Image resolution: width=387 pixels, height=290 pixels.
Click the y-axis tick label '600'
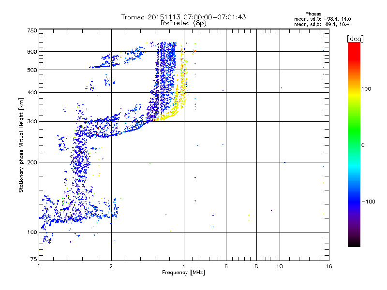32,52
